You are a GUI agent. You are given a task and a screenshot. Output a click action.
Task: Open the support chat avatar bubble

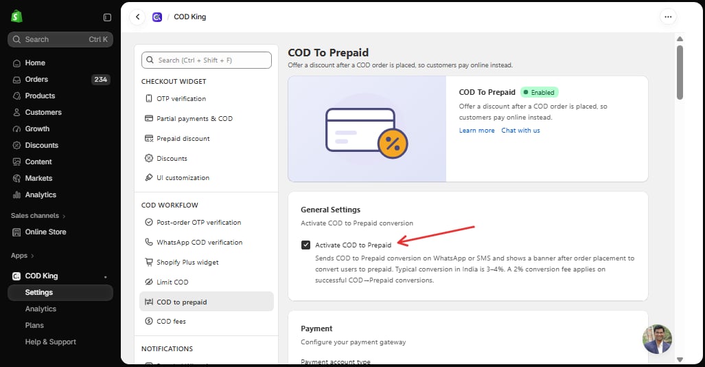657,339
